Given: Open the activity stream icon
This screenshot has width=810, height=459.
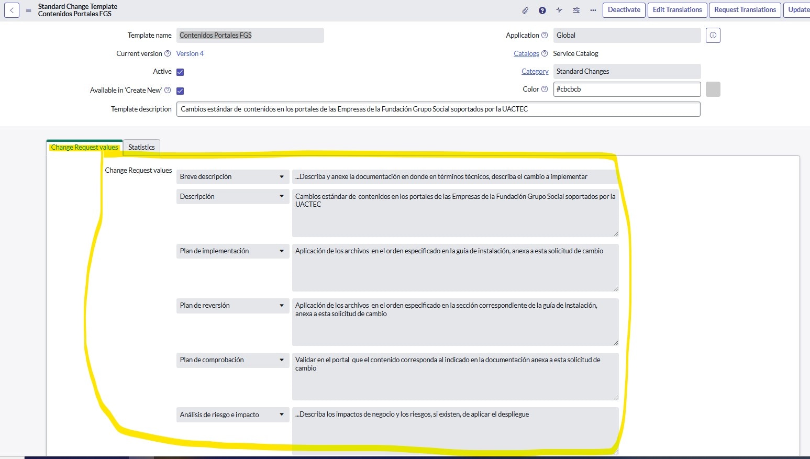Looking at the screenshot, I should (559, 10).
